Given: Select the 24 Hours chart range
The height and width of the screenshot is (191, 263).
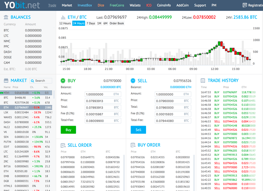Looking at the screenshot, I should pyautogui.click(x=78, y=23).
